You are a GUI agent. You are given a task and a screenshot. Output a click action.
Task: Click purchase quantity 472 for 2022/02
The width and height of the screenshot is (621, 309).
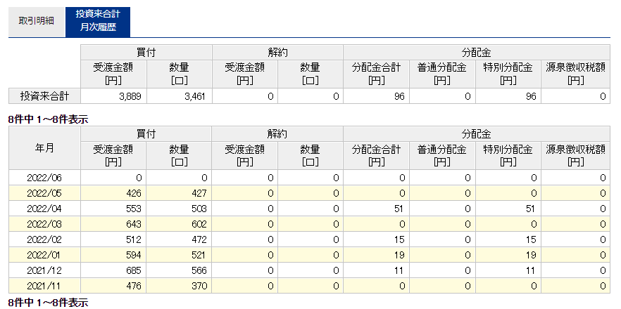point(199,239)
